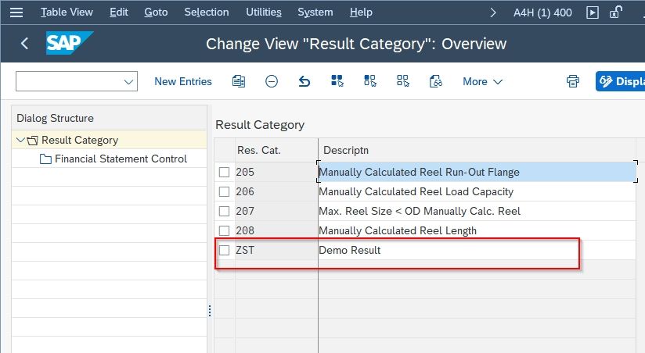Check the ZST Demo Result row
Viewport: 645px width, 353px height.
coord(224,250)
